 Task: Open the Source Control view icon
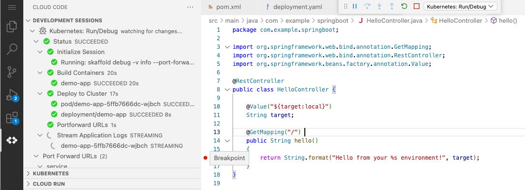coord(12,72)
